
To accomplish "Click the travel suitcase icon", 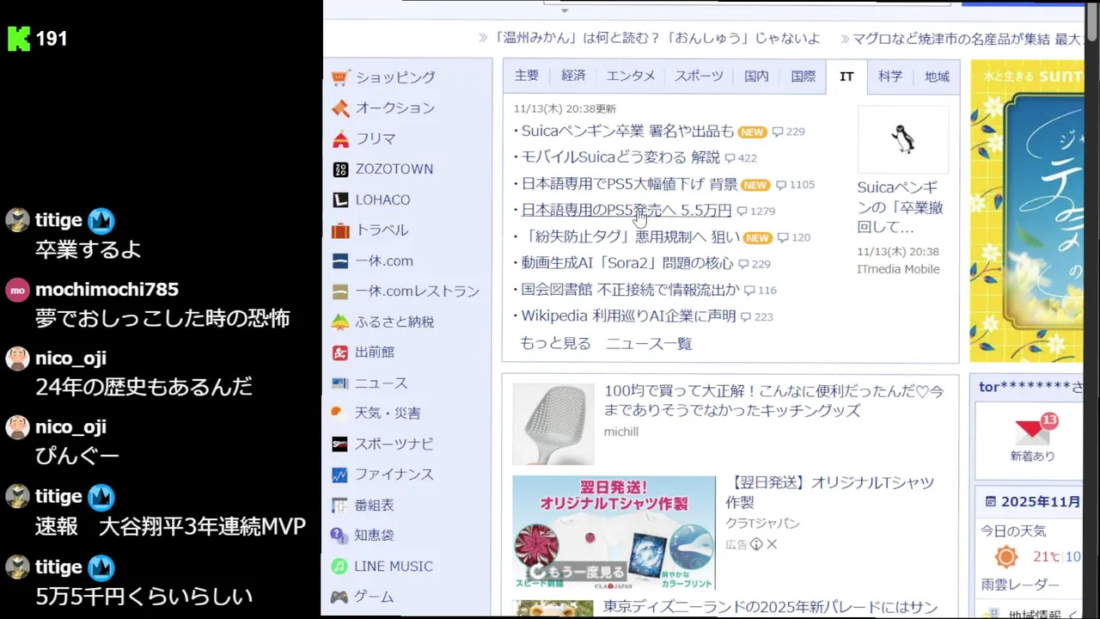I will click(x=340, y=230).
